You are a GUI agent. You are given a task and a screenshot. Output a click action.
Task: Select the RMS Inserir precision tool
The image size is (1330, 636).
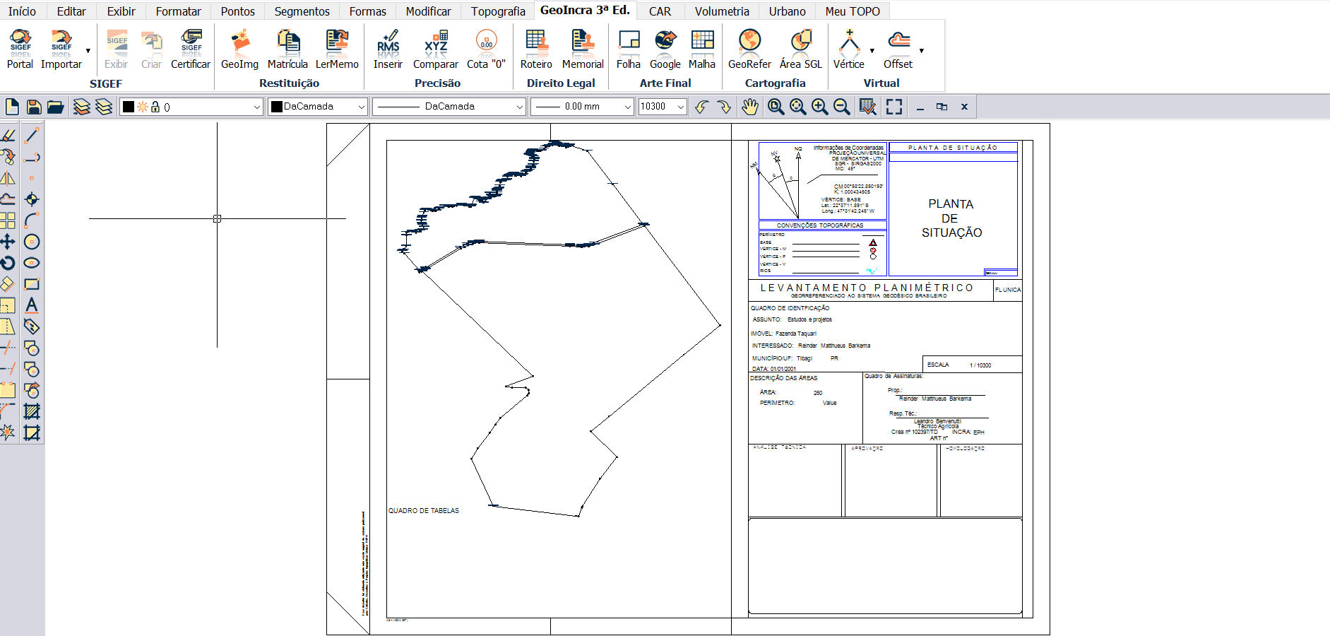coord(388,49)
